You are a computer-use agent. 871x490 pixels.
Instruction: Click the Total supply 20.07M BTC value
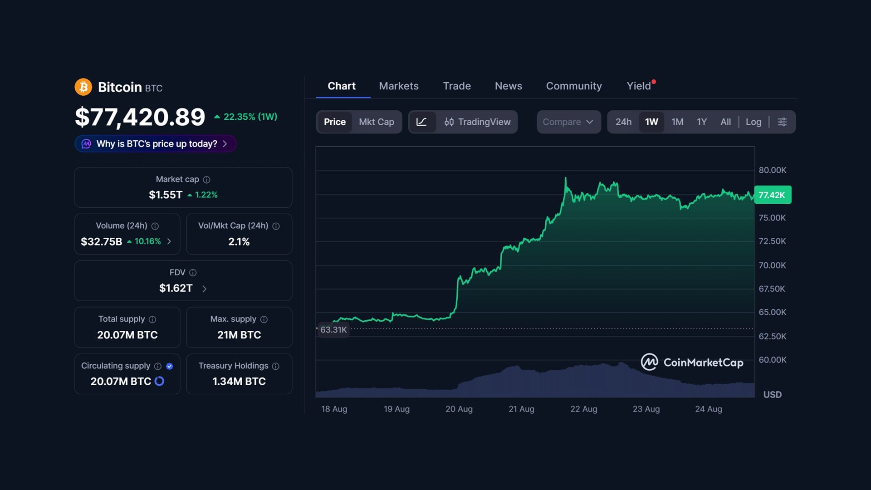tap(127, 335)
